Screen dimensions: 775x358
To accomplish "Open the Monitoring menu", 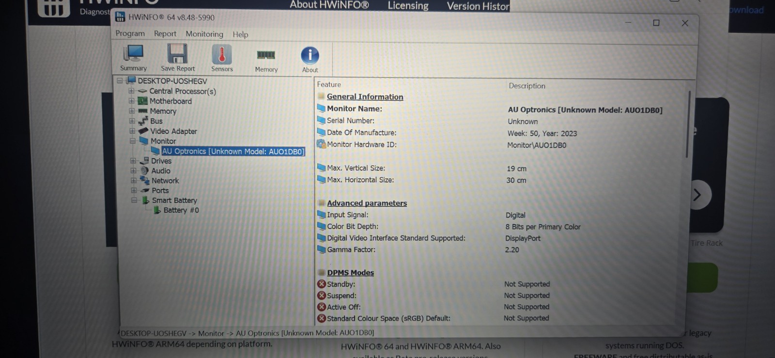I will point(204,34).
